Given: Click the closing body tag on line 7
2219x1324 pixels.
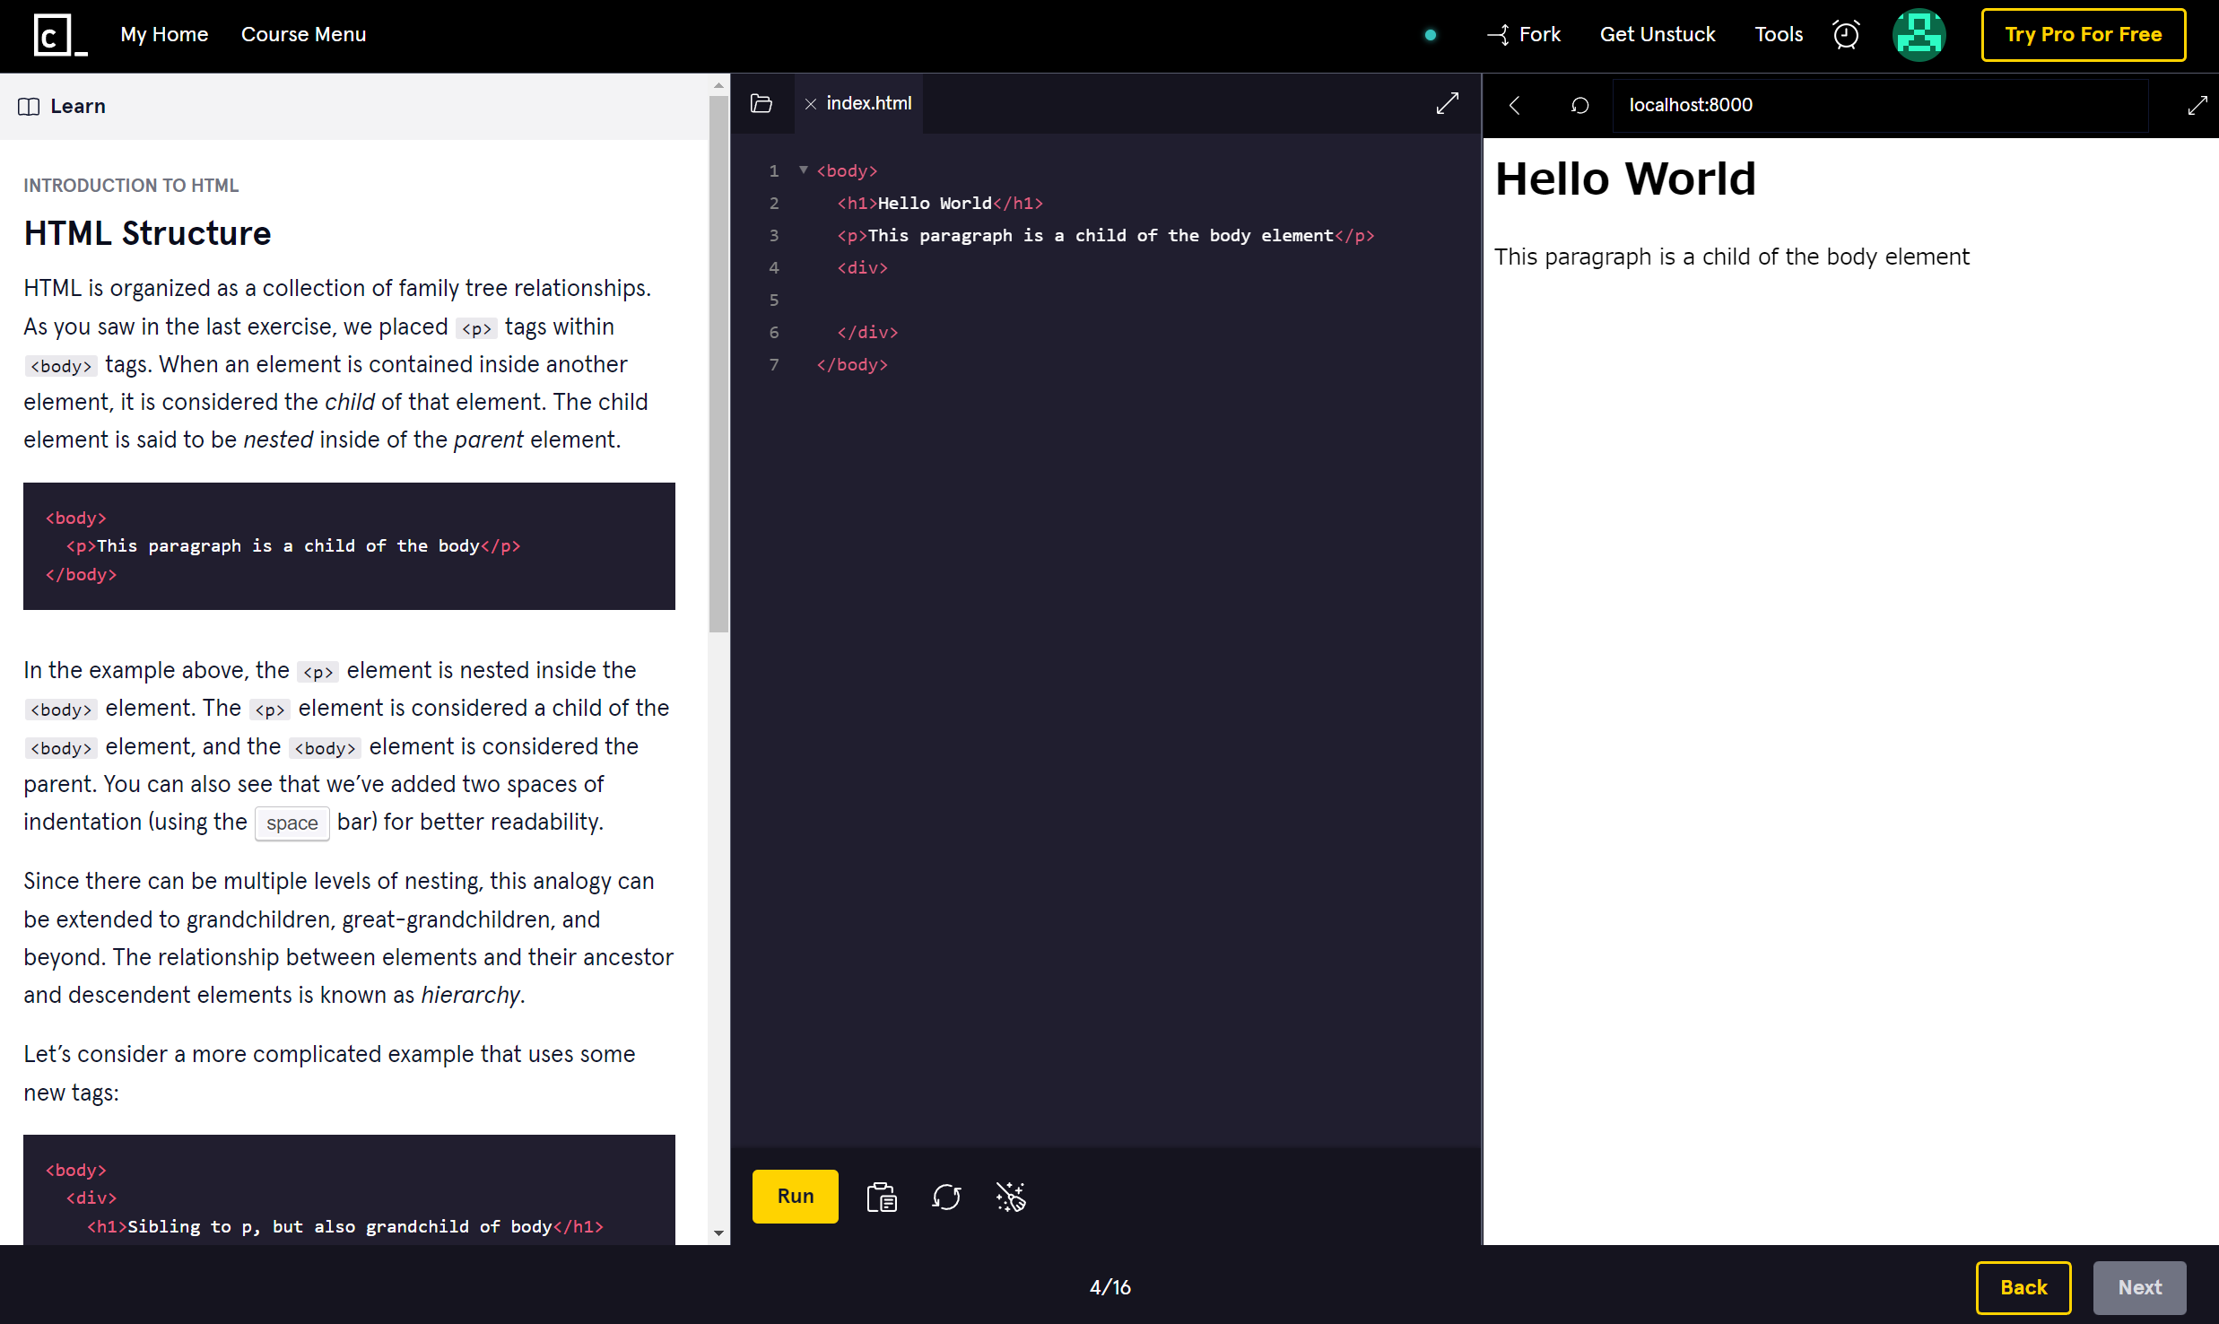Looking at the screenshot, I should [851, 365].
